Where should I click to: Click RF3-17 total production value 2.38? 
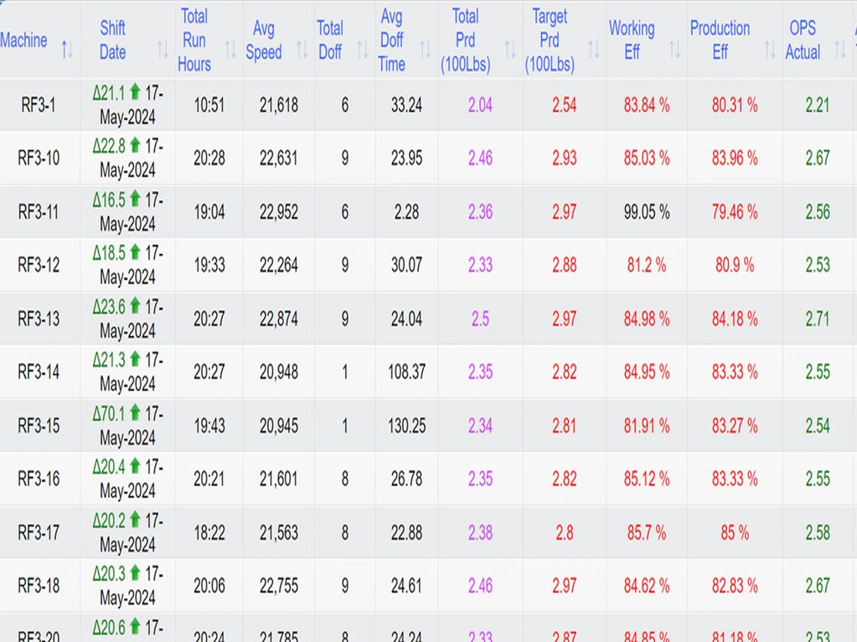(480, 532)
